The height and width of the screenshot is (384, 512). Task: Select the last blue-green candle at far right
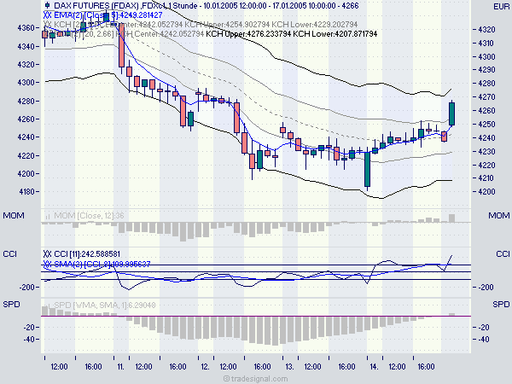coord(452,113)
